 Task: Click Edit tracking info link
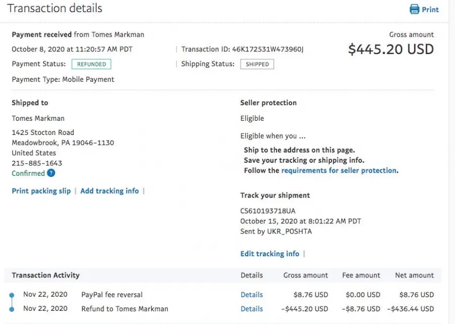click(x=269, y=254)
